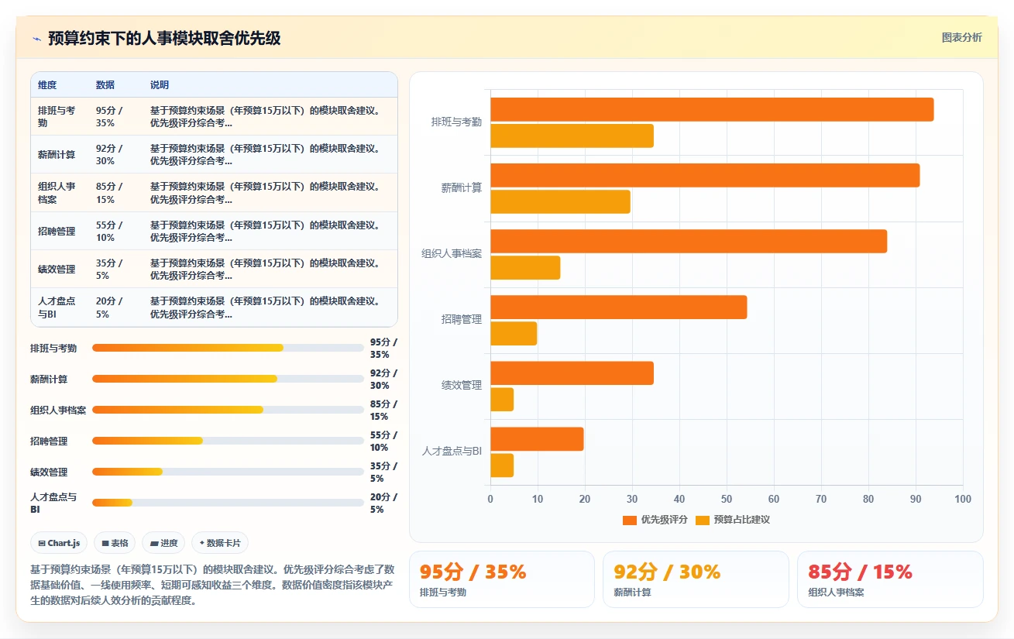
Task: Select the 排班与考勤 table row cell
Action: coord(60,116)
